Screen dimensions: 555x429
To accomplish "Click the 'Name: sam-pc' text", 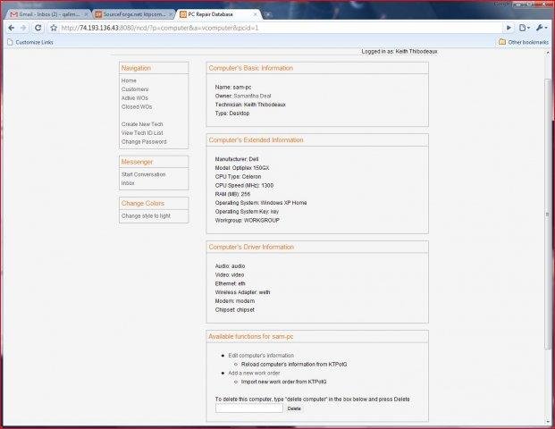I will (233, 87).
